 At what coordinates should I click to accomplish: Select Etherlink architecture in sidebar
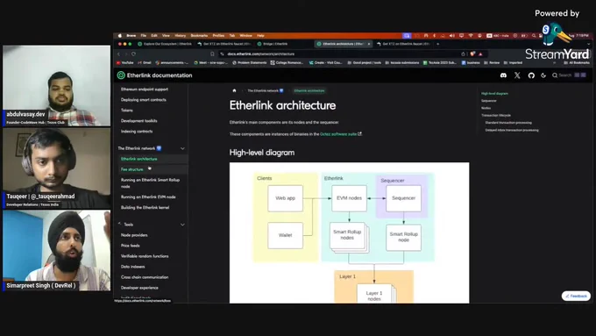[x=138, y=159]
